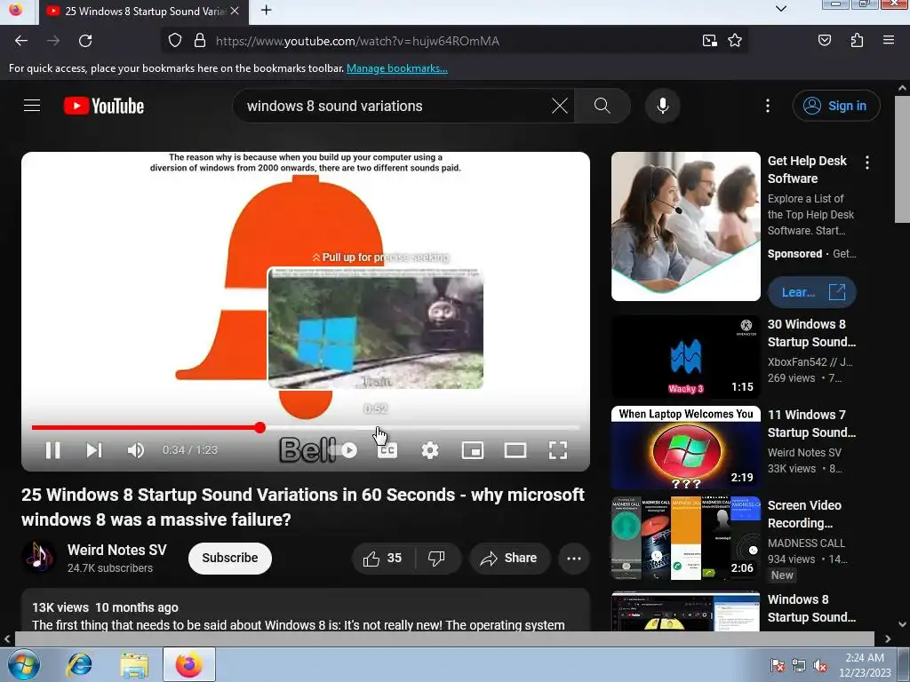This screenshot has height=682, width=910.
Task: Clear the YouTube search text
Action: point(560,106)
